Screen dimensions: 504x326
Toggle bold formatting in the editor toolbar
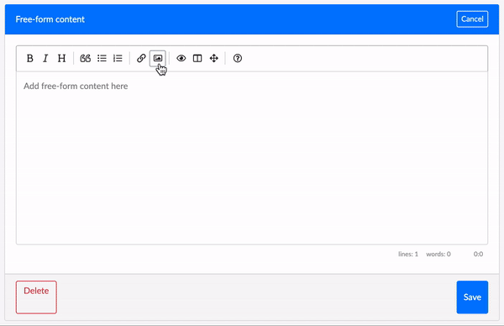pos(30,58)
